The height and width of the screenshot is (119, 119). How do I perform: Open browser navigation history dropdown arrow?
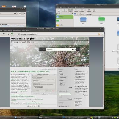8,34
